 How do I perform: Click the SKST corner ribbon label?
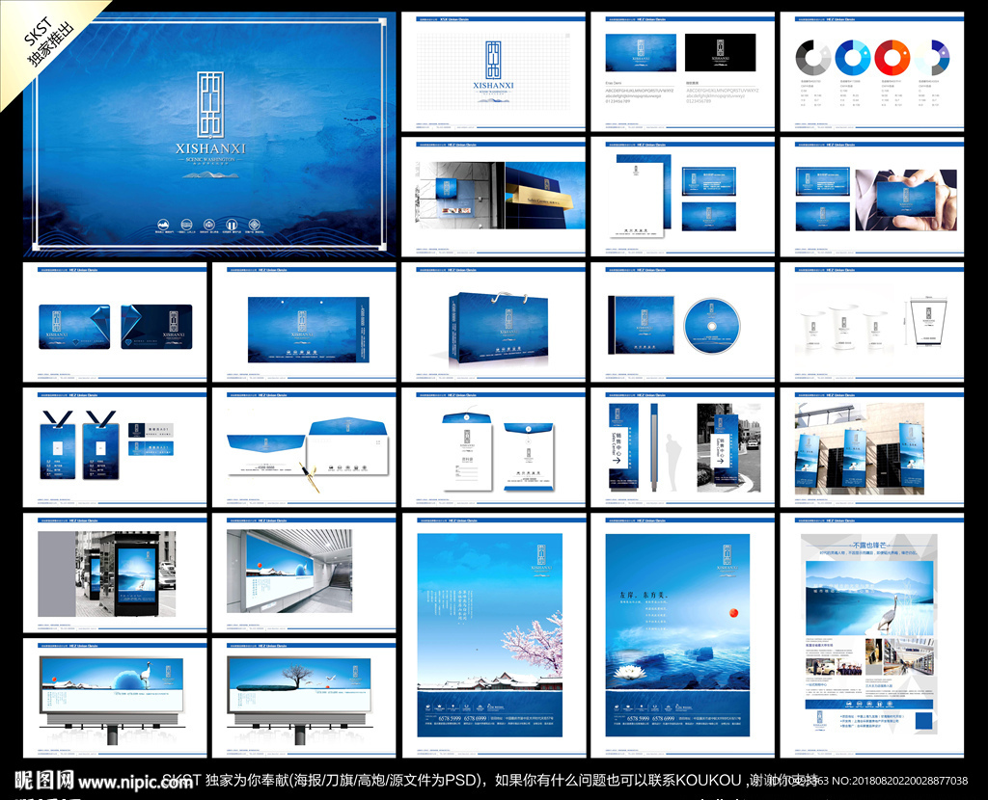(x=48, y=44)
